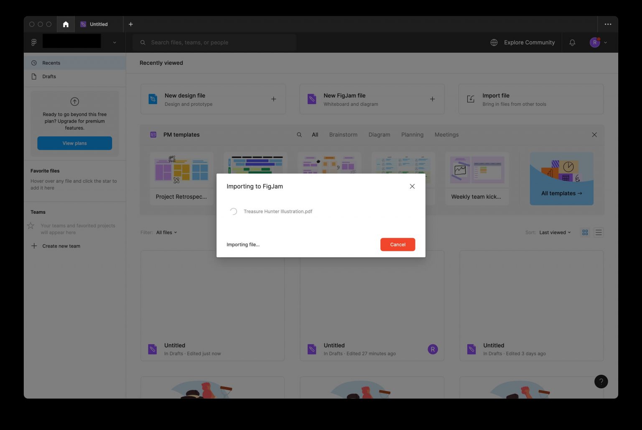Open the Filter All files dropdown
642x430 pixels.
click(x=166, y=232)
